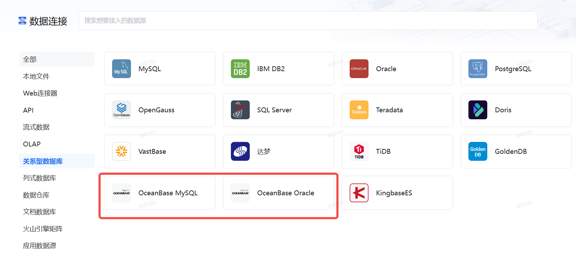Pick the PostgreSQL label text
Viewport: 576px width, 264px height.
click(x=513, y=69)
